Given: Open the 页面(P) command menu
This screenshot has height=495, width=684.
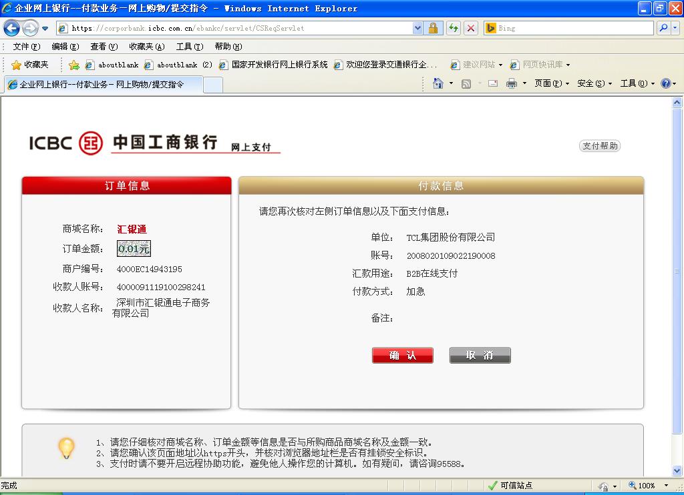Looking at the screenshot, I should 552,83.
